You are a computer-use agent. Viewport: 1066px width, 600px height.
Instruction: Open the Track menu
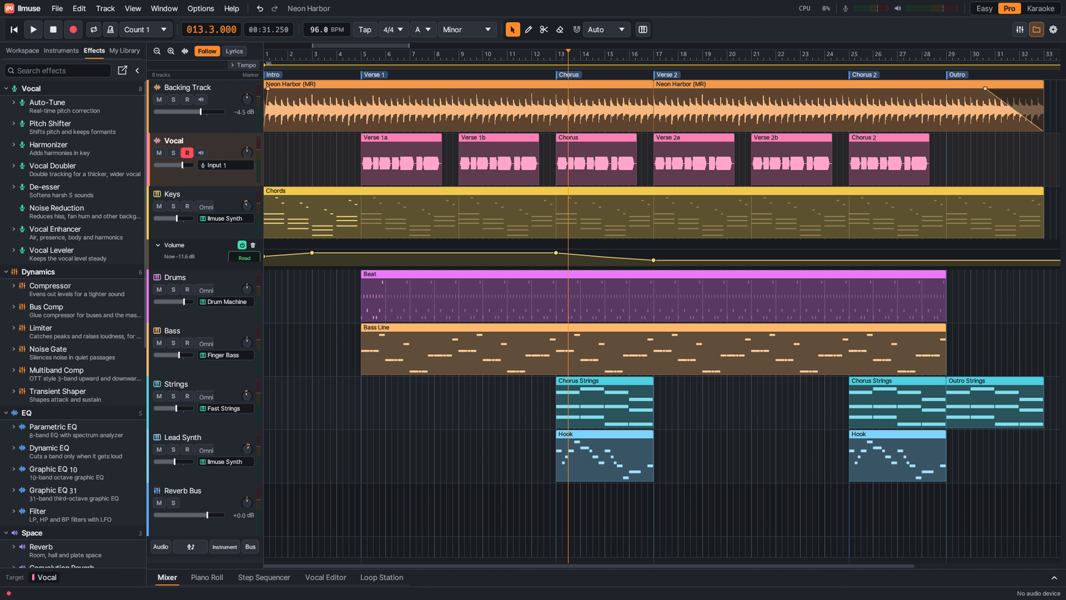click(x=105, y=9)
